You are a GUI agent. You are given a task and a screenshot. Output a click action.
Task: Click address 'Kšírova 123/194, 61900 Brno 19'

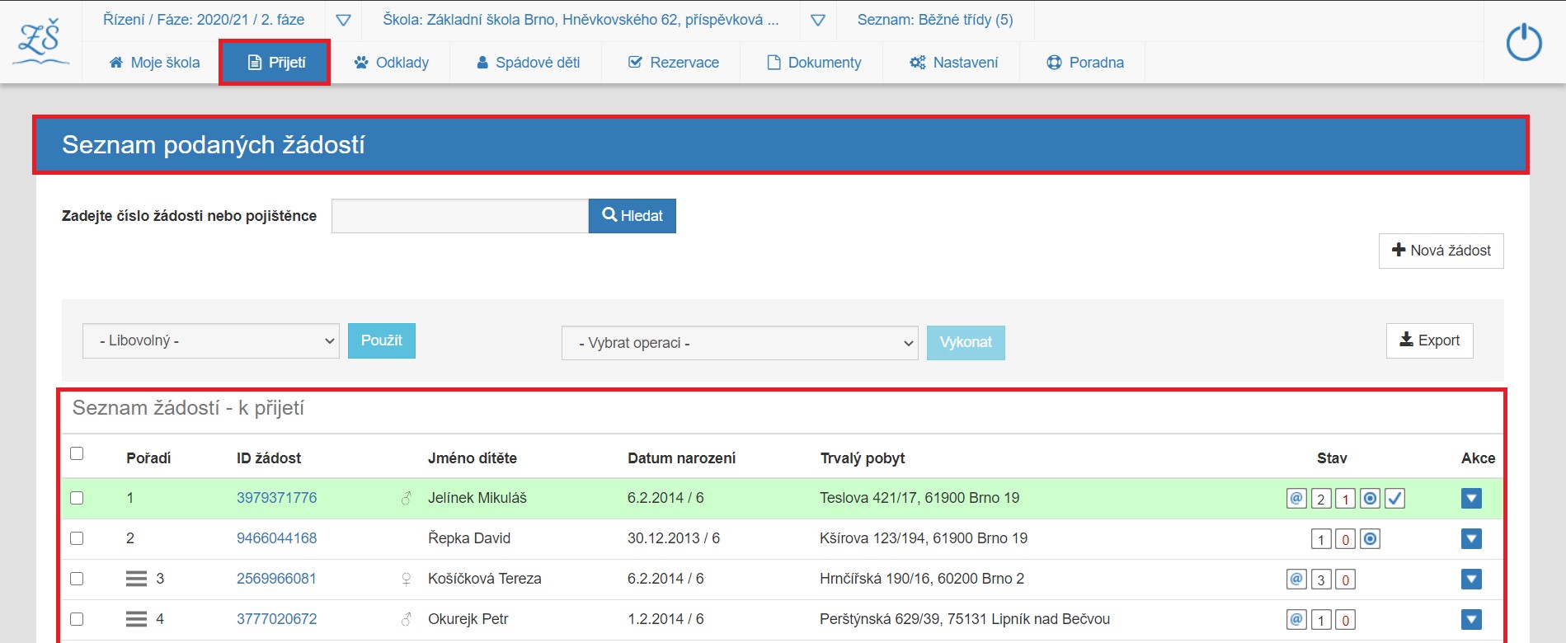[x=924, y=538]
